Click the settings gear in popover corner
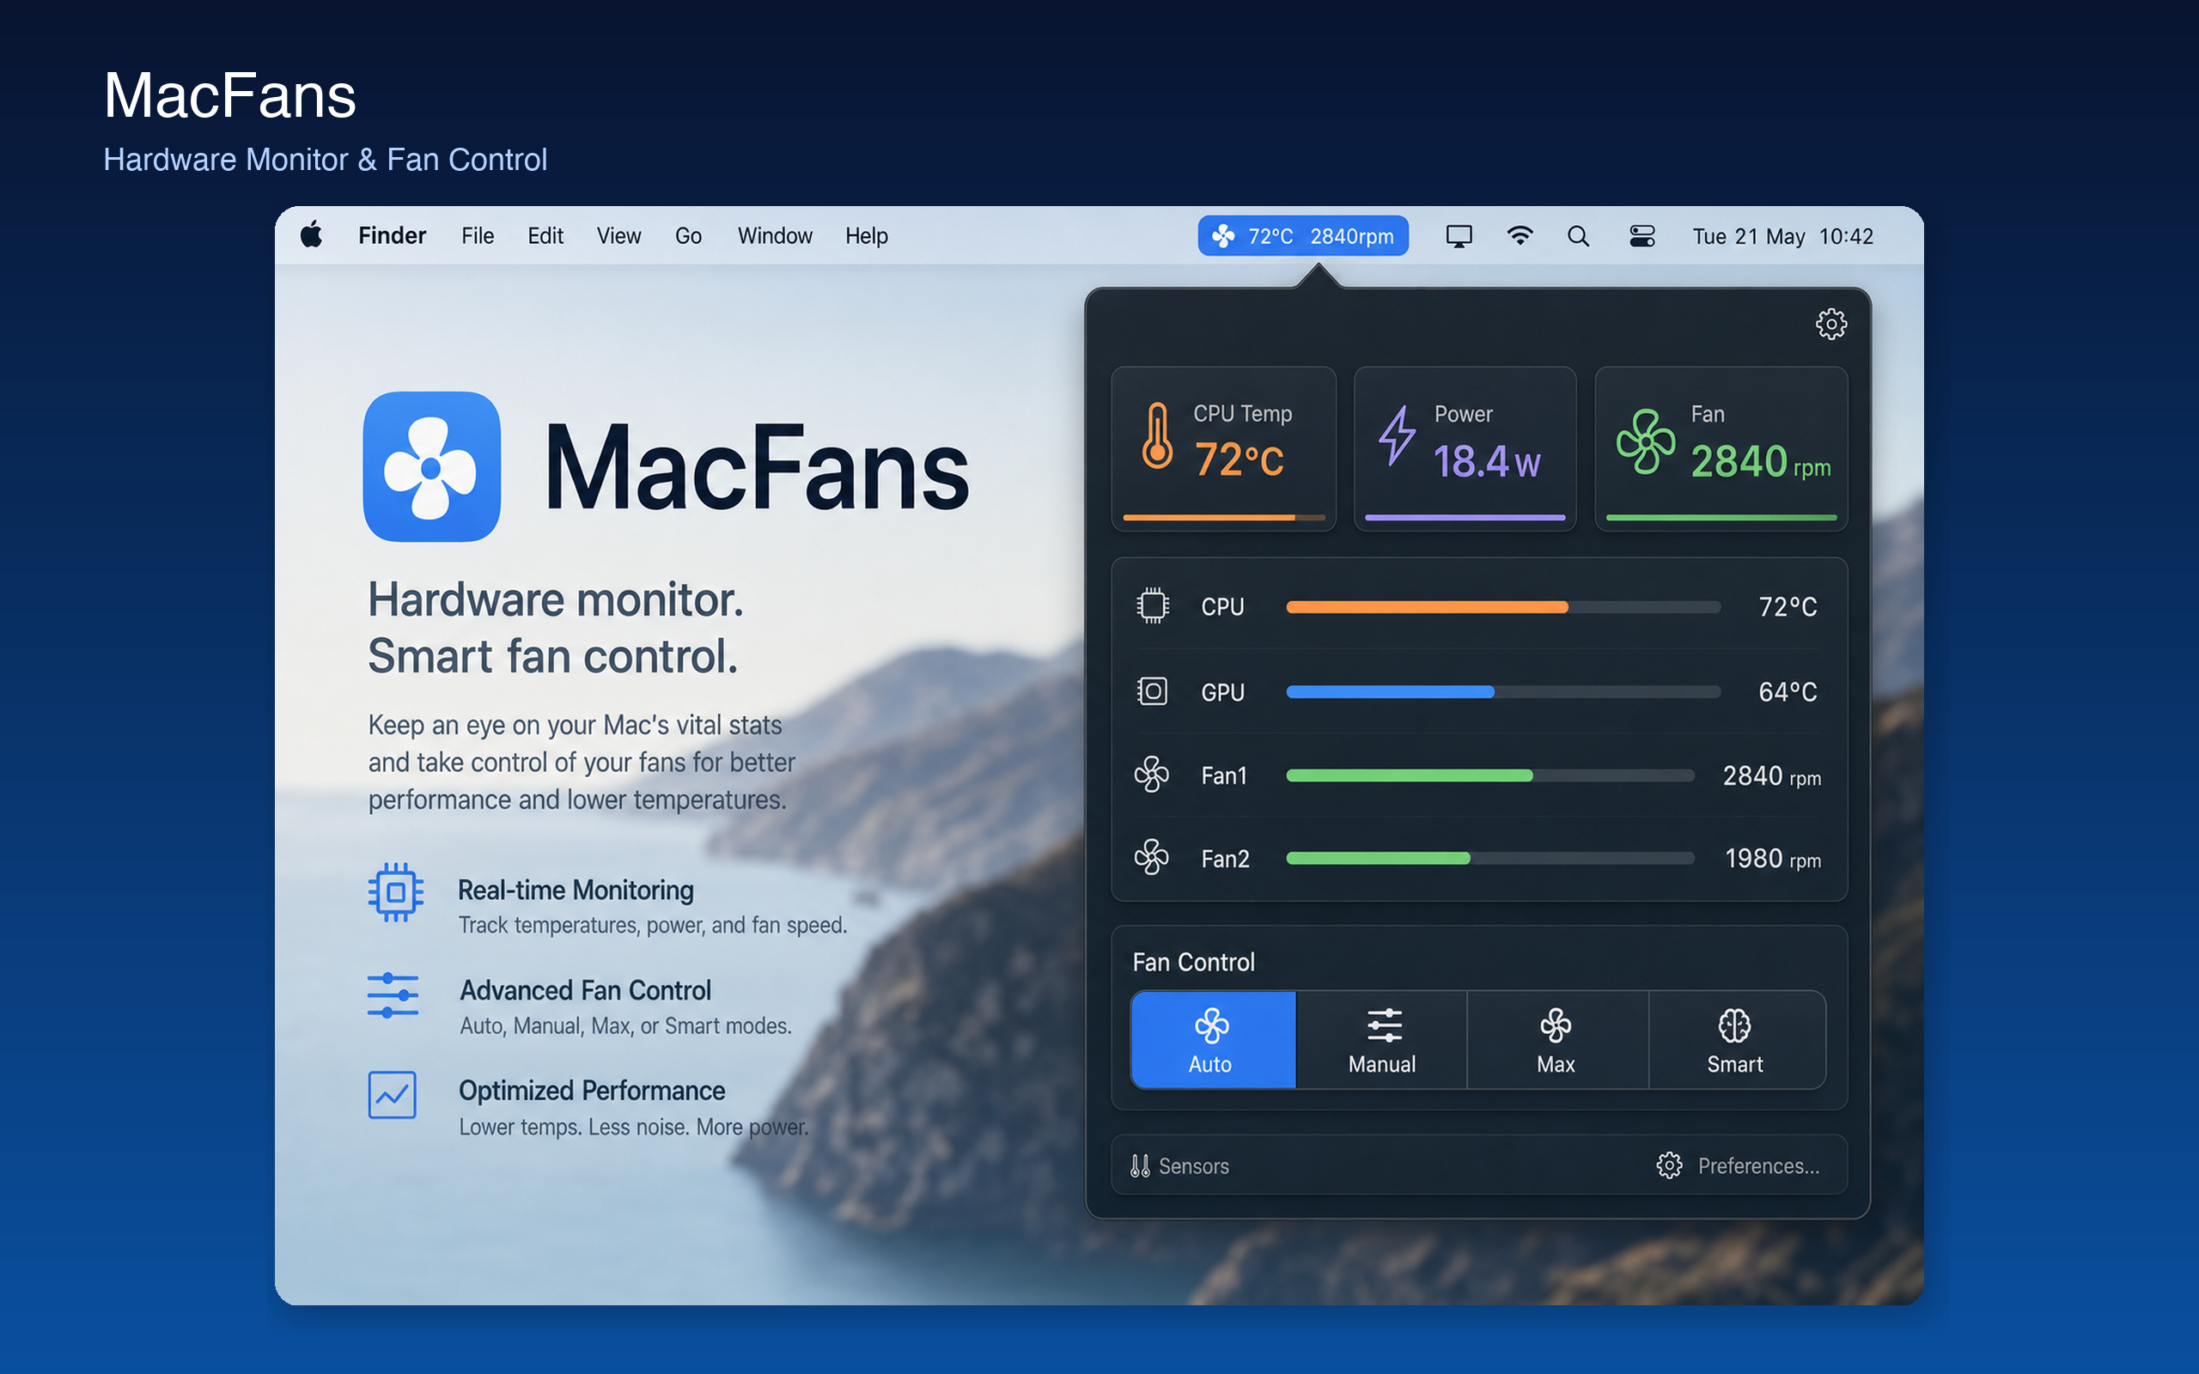Image resolution: width=2199 pixels, height=1374 pixels. 1831,325
